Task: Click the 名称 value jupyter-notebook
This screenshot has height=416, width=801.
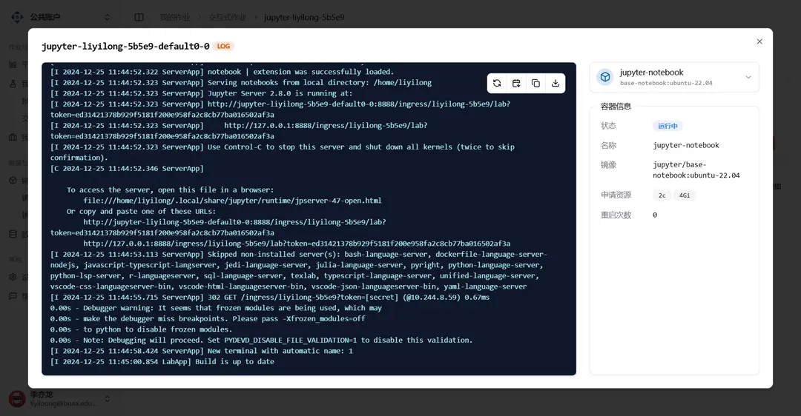Action: [x=685, y=145]
